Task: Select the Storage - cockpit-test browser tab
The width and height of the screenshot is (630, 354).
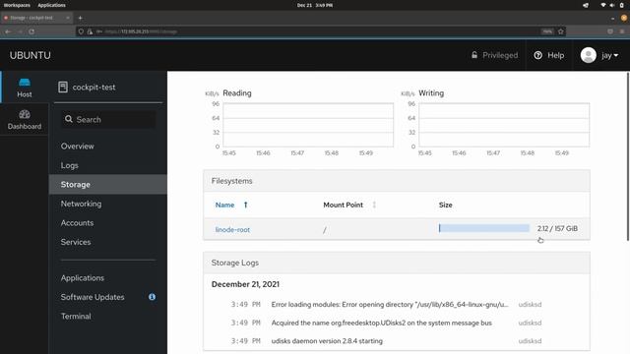Action: [x=37, y=18]
